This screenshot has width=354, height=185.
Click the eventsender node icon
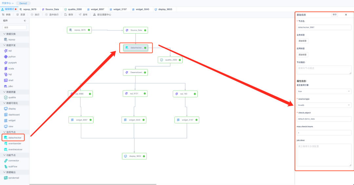click(6, 143)
